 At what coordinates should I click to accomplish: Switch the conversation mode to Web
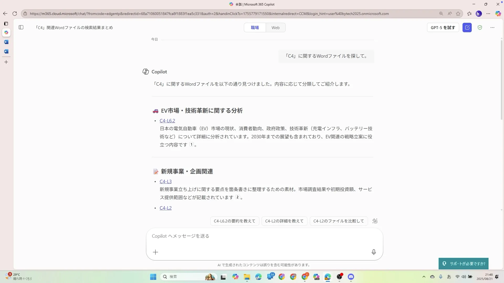point(275,28)
